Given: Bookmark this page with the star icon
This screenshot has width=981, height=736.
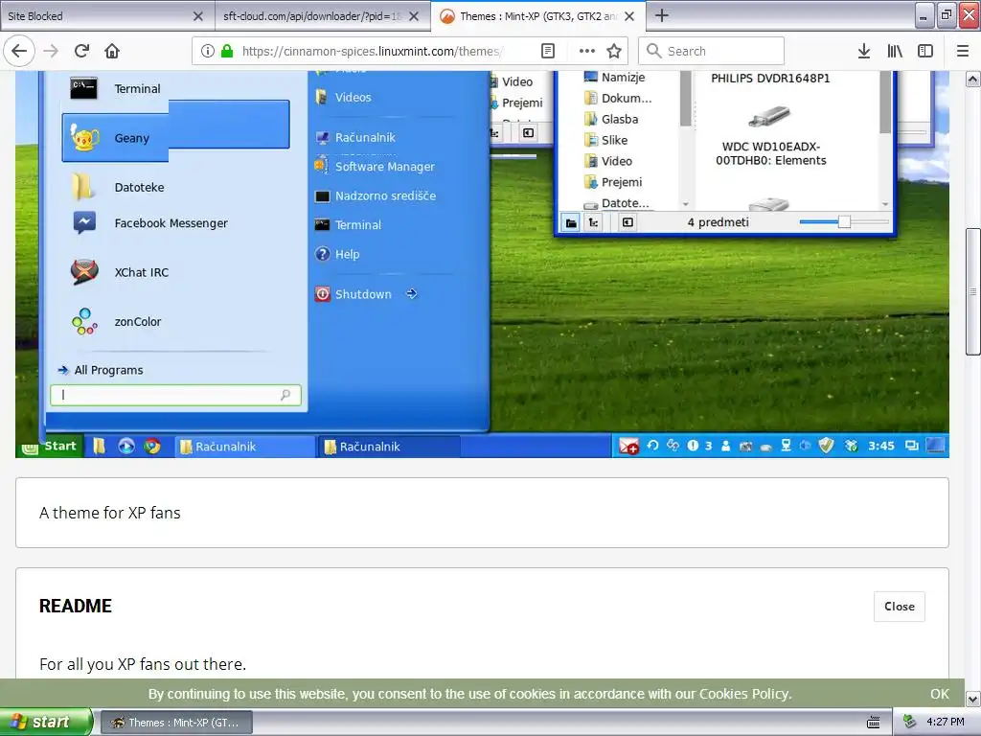Looking at the screenshot, I should pos(614,51).
